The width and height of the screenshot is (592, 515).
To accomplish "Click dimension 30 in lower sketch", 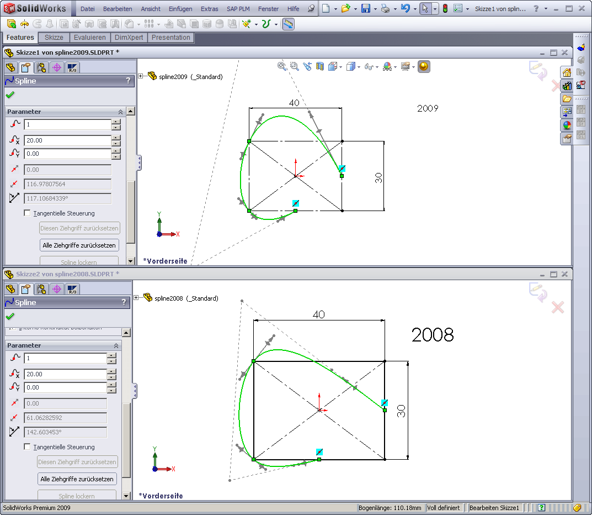I will pos(401,411).
